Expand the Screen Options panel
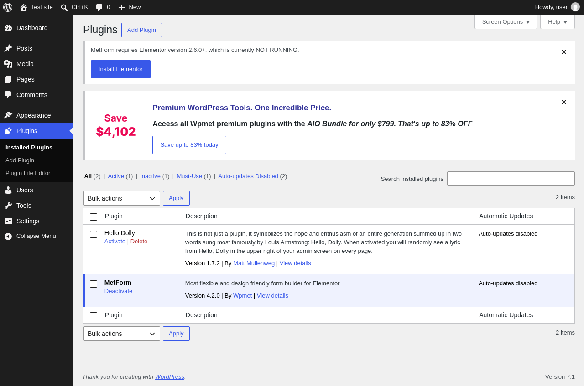The height and width of the screenshot is (386, 584). pyautogui.click(x=506, y=21)
